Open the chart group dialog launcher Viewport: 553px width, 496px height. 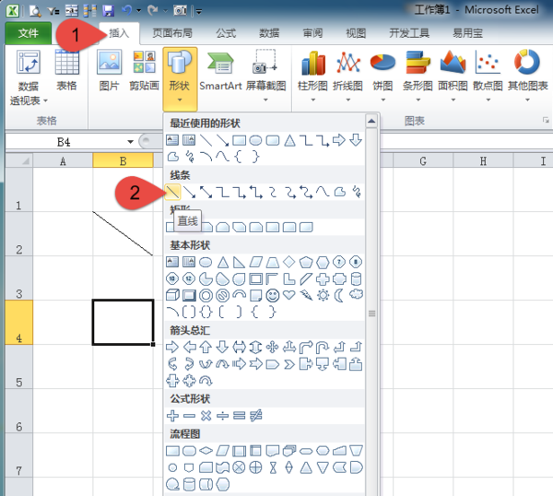pyautogui.click(x=546, y=121)
